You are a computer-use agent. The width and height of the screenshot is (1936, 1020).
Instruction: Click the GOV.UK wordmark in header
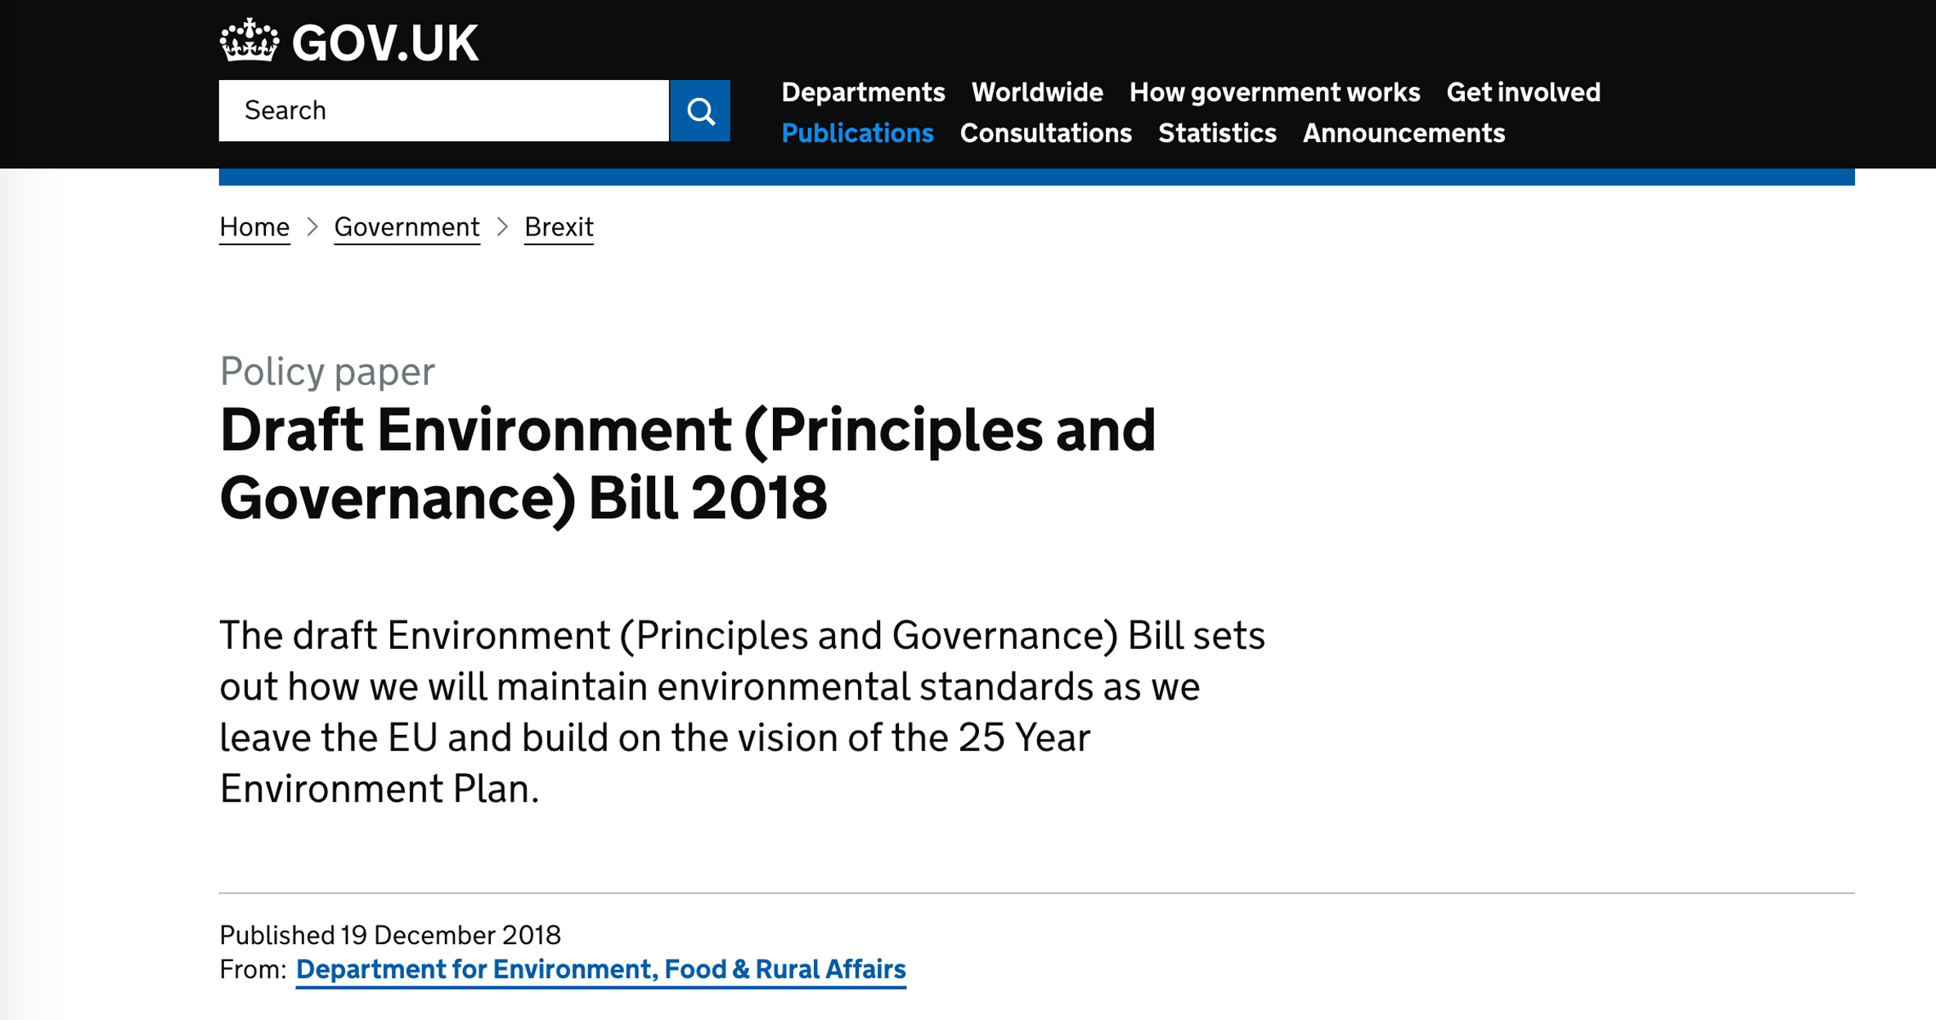(x=384, y=43)
